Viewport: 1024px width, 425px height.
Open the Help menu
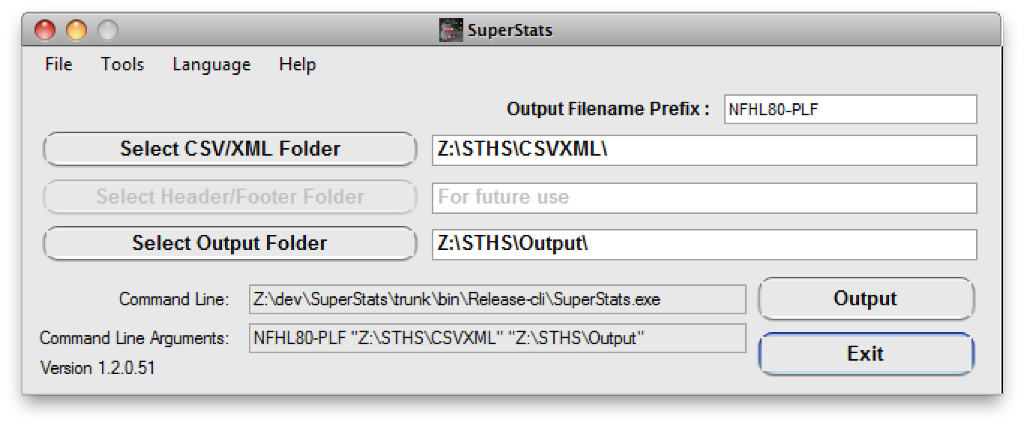[298, 64]
